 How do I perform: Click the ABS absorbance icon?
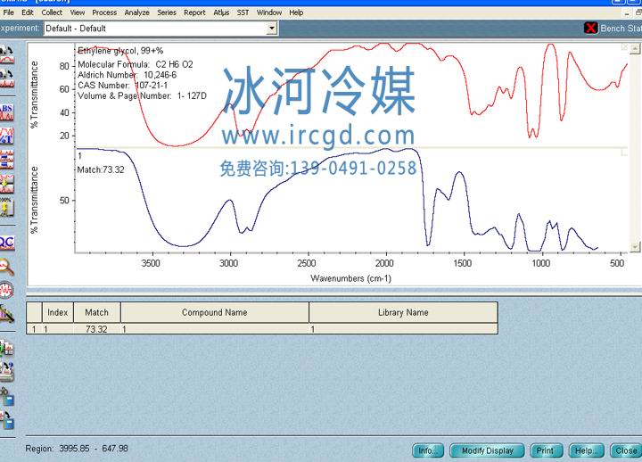point(6,111)
